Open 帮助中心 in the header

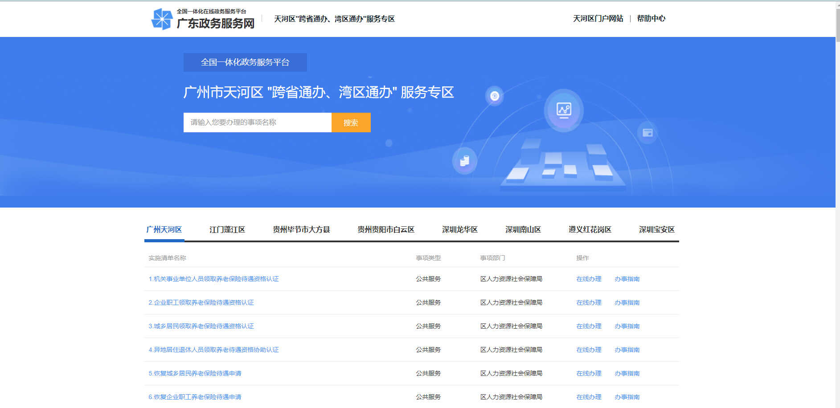click(651, 18)
